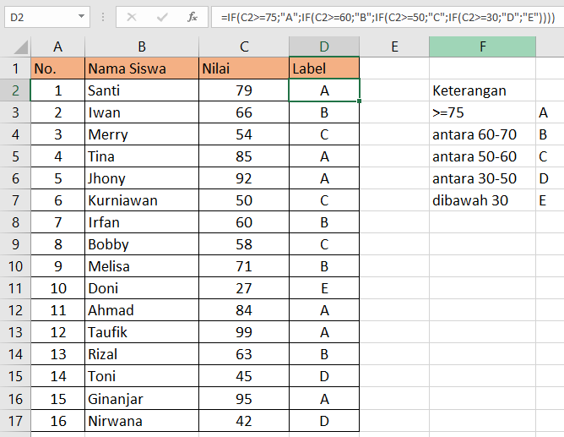The height and width of the screenshot is (437, 564).
Task: Select Doni's label cell showing E
Action: pos(324,288)
